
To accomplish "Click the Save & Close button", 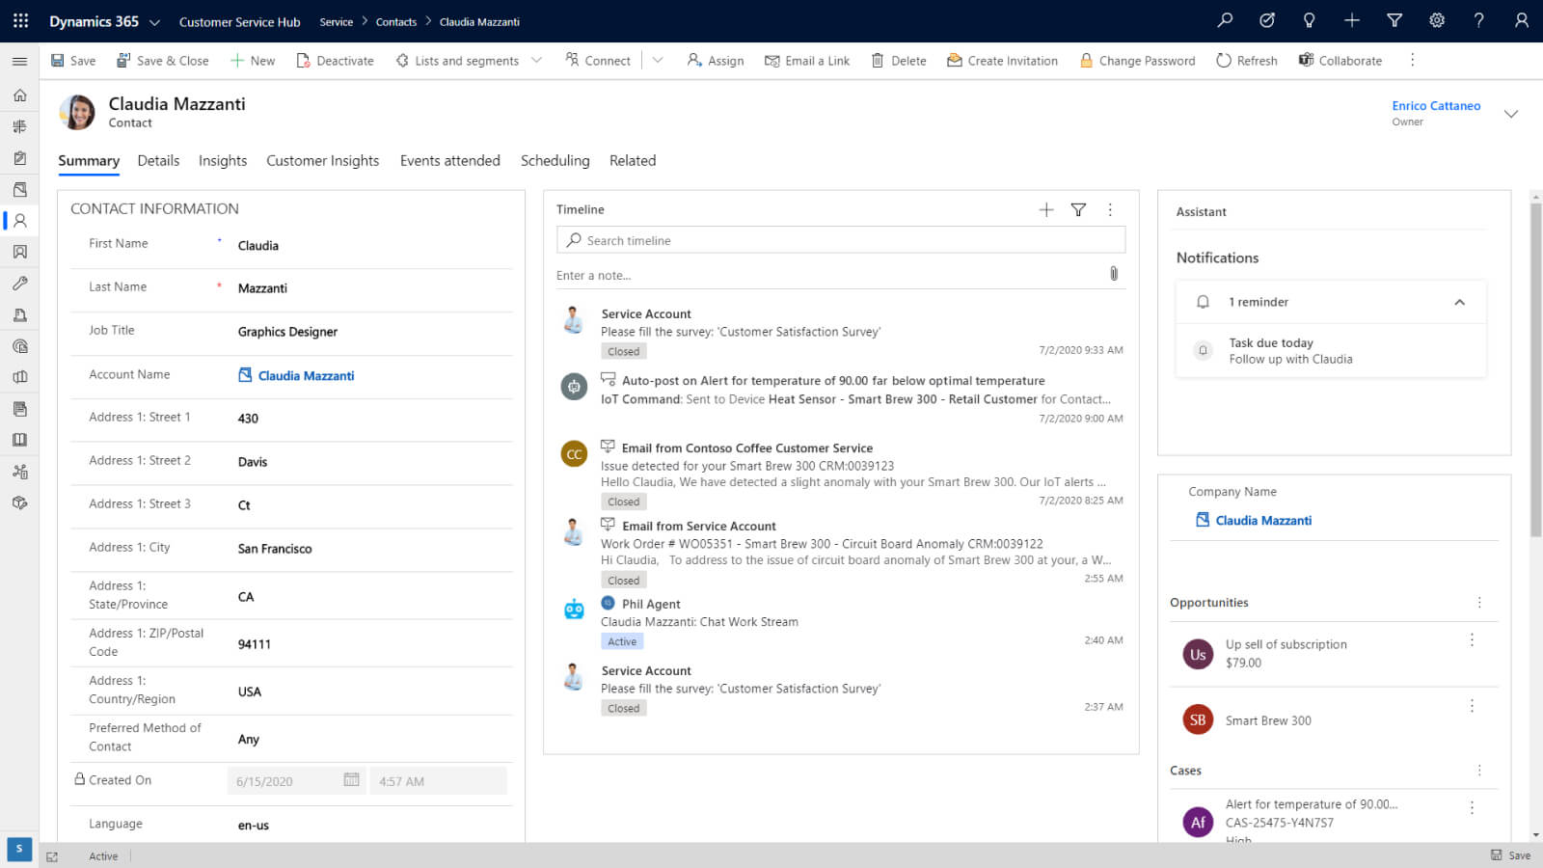I will tap(162, 61).
